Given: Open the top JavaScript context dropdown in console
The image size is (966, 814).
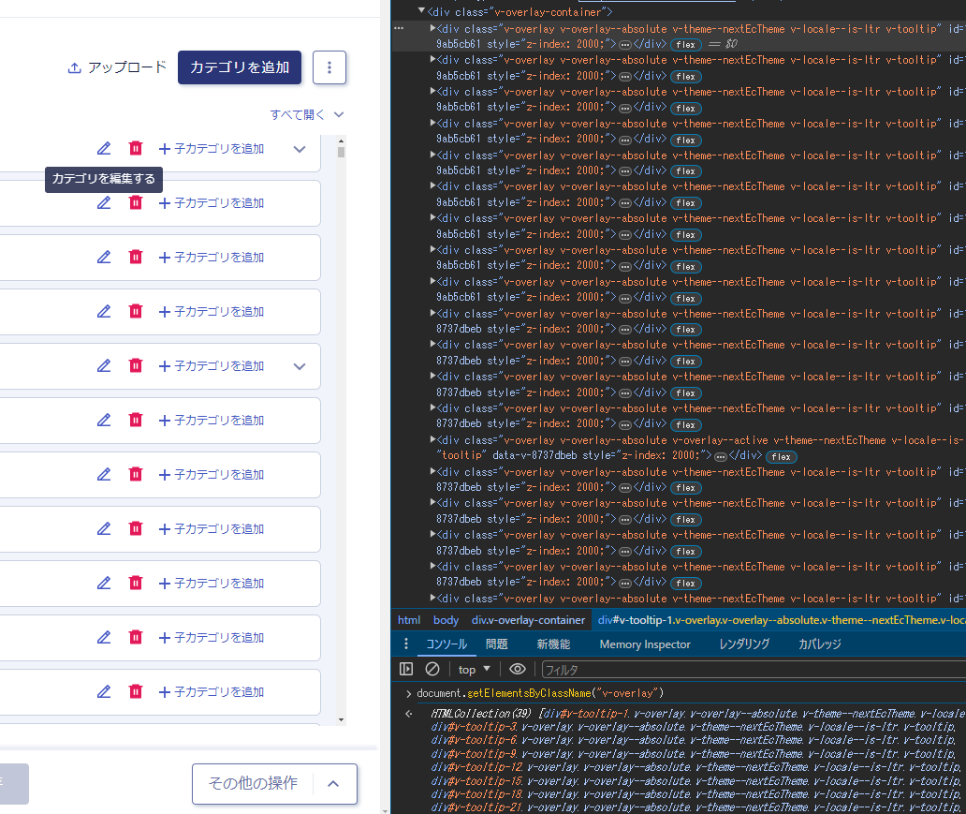Looking at the screenshot, I should tap(475, 670).
